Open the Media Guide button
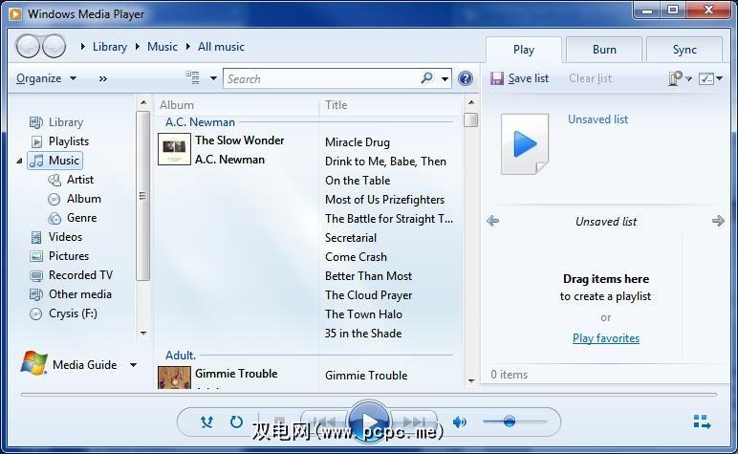Screen dimensions: 738x454 69,363
